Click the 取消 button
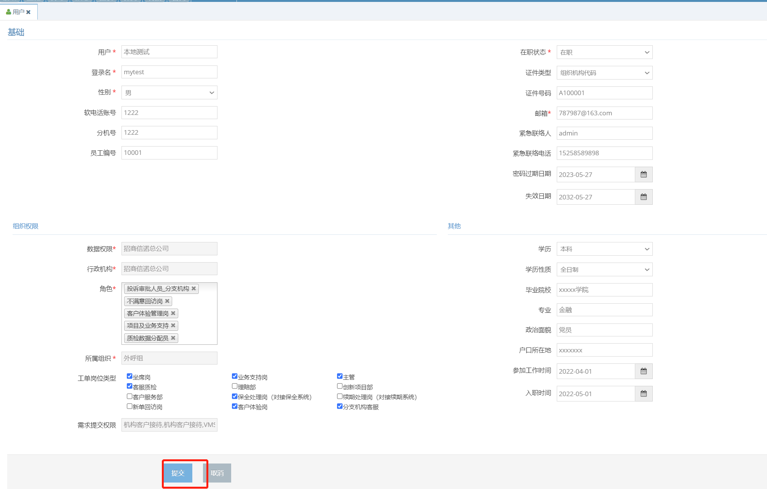The image size is (767, 489). 217,473
